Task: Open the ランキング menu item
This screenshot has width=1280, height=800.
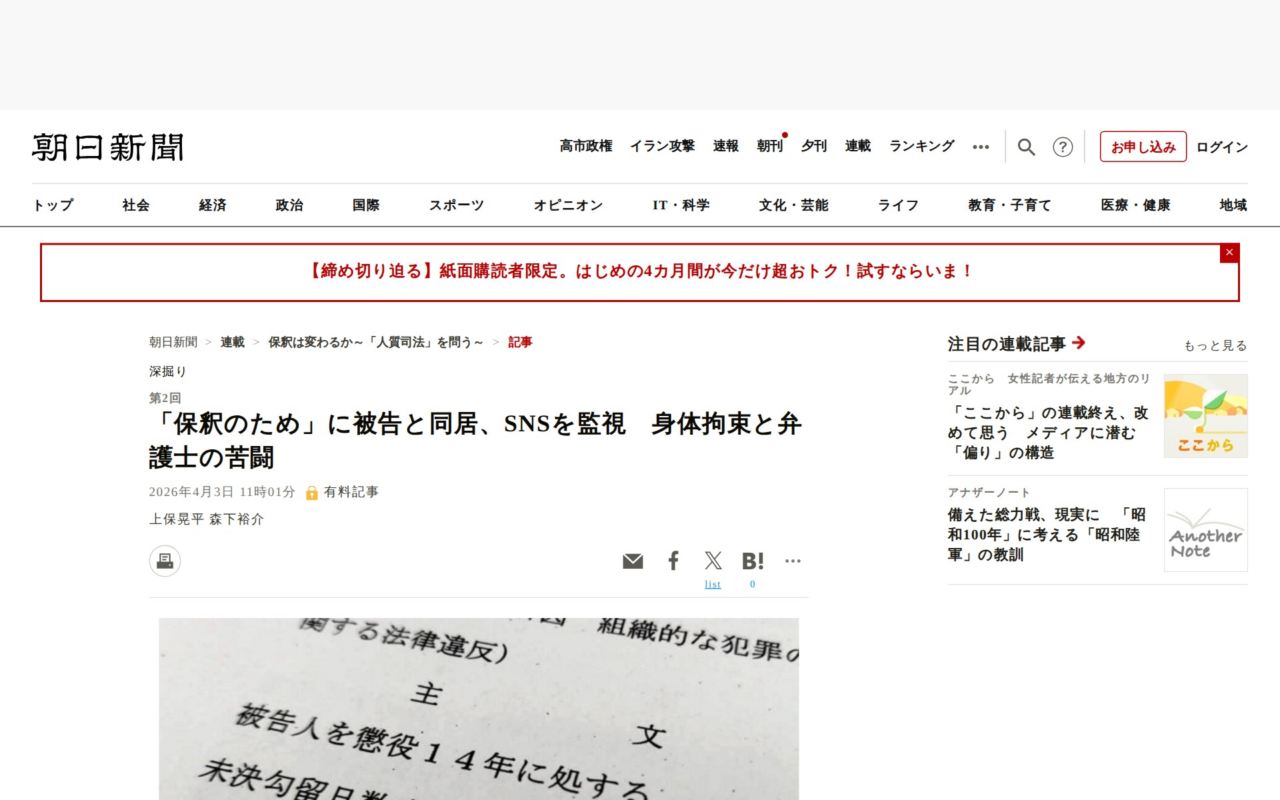Action: pyautogui.click(x=921, y=146)
